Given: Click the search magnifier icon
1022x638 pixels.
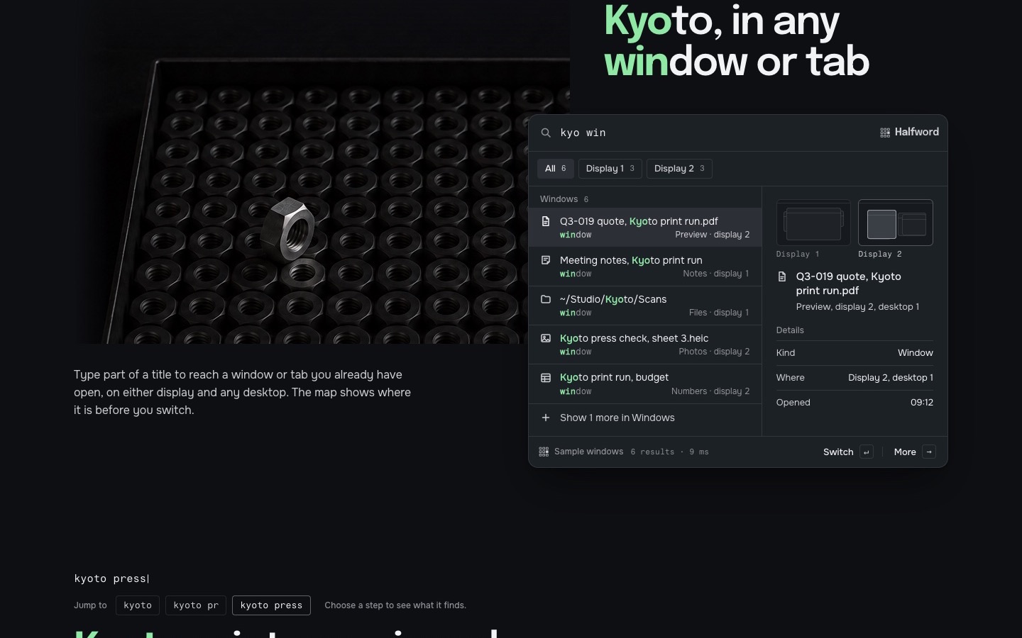Looking at the screenshot, I should coord(546,133).
